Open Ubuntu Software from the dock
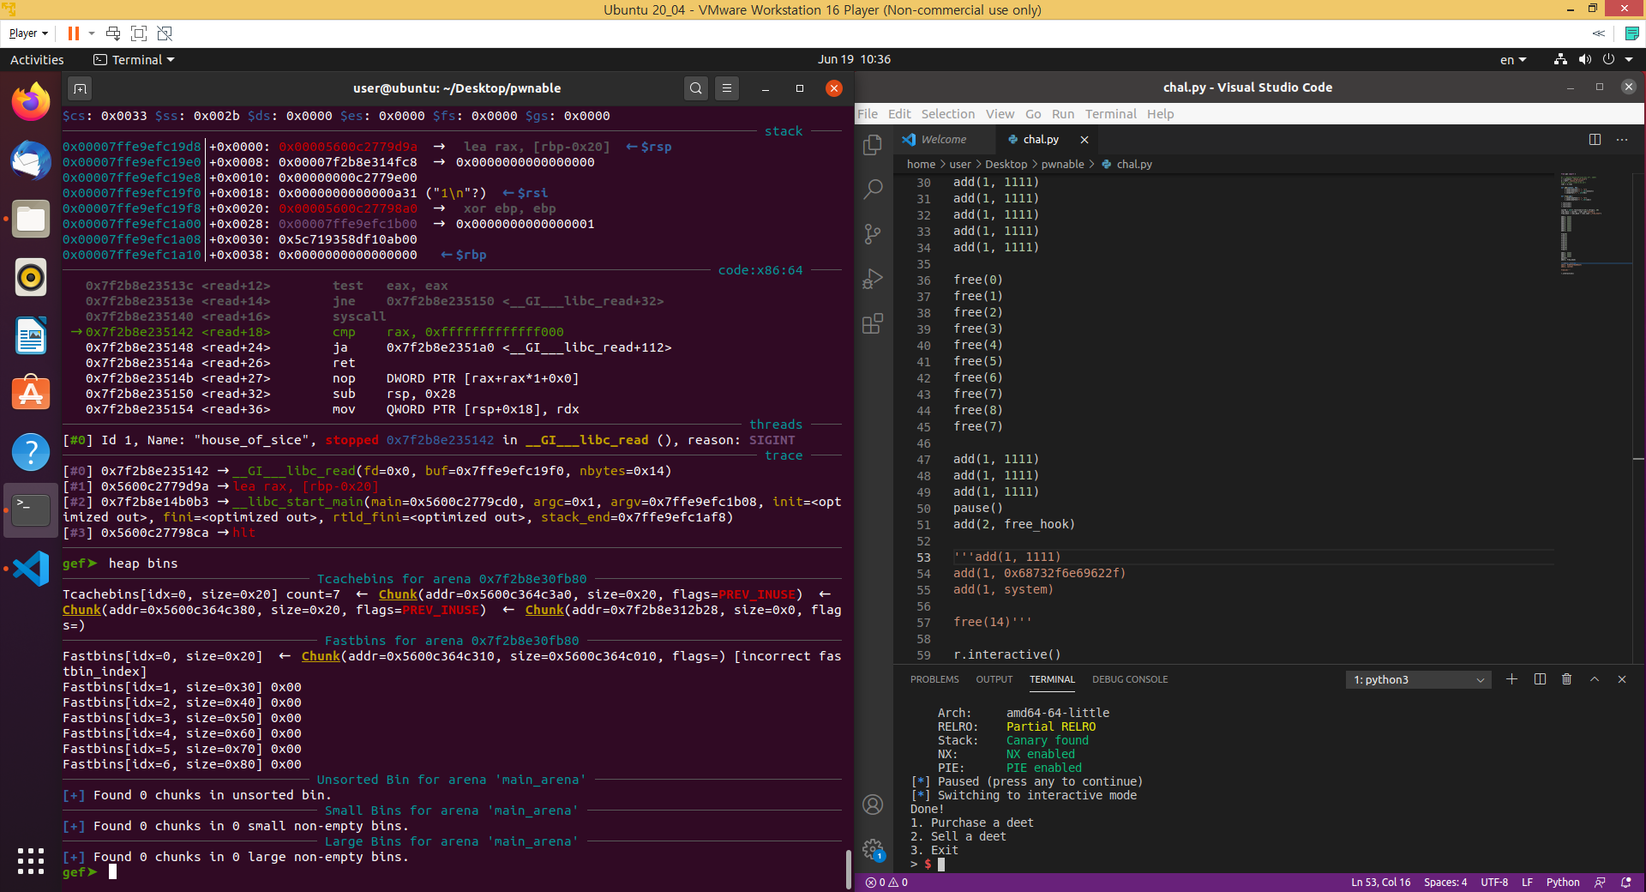 [x=31, y=394]
